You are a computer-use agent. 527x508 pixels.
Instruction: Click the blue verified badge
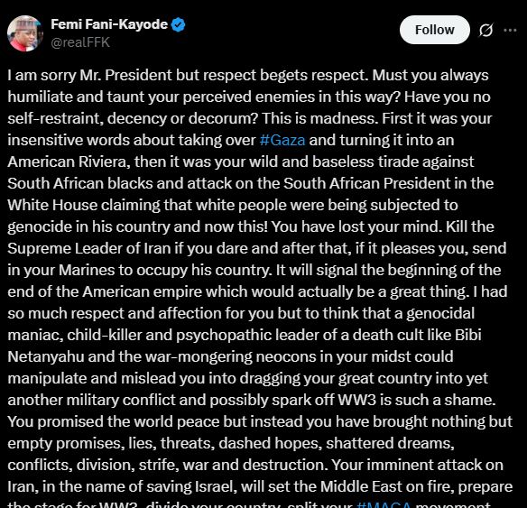[x=178, y=24]
